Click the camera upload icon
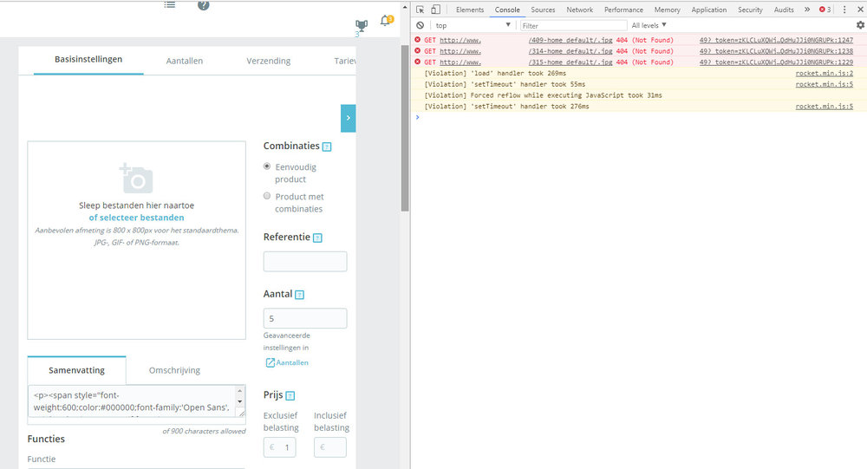This screenshot has height=469, width=867. click(x=136, y=178)
